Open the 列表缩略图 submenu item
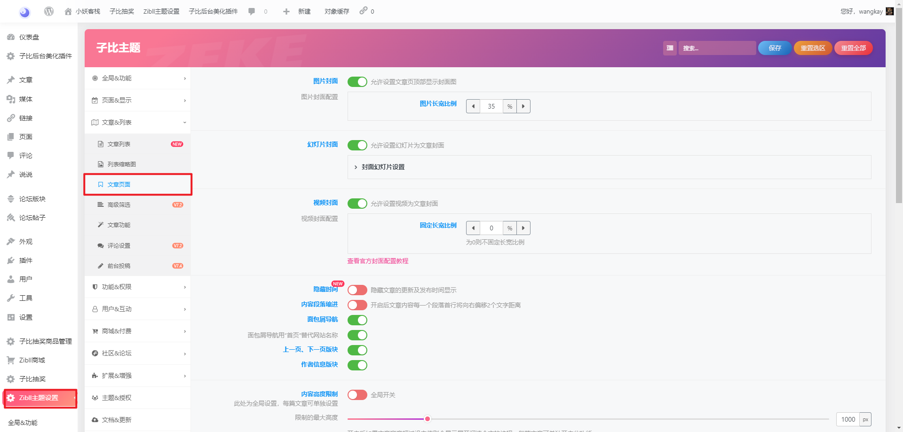 point(138,164)
